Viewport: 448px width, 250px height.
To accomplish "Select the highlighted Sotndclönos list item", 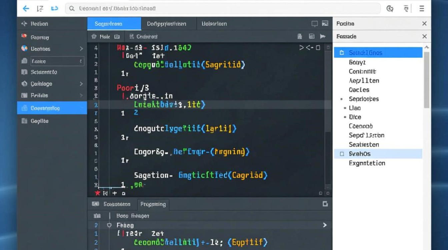I will tap(378, 53).
